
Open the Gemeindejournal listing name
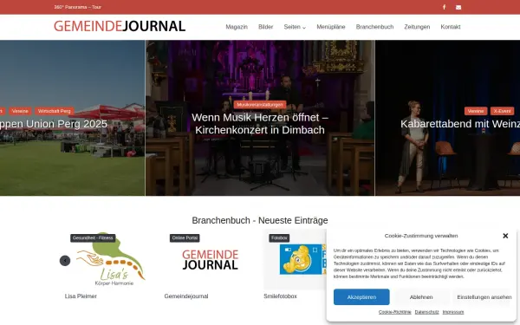[186, 296]
